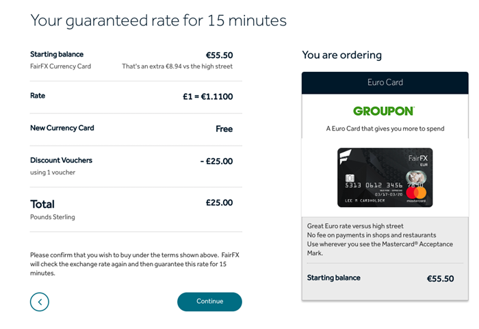Click the Rate £1 = €1.1100 value
This screenshot has height=329, width=479.
pyautogui.click(x=208, y=96)
